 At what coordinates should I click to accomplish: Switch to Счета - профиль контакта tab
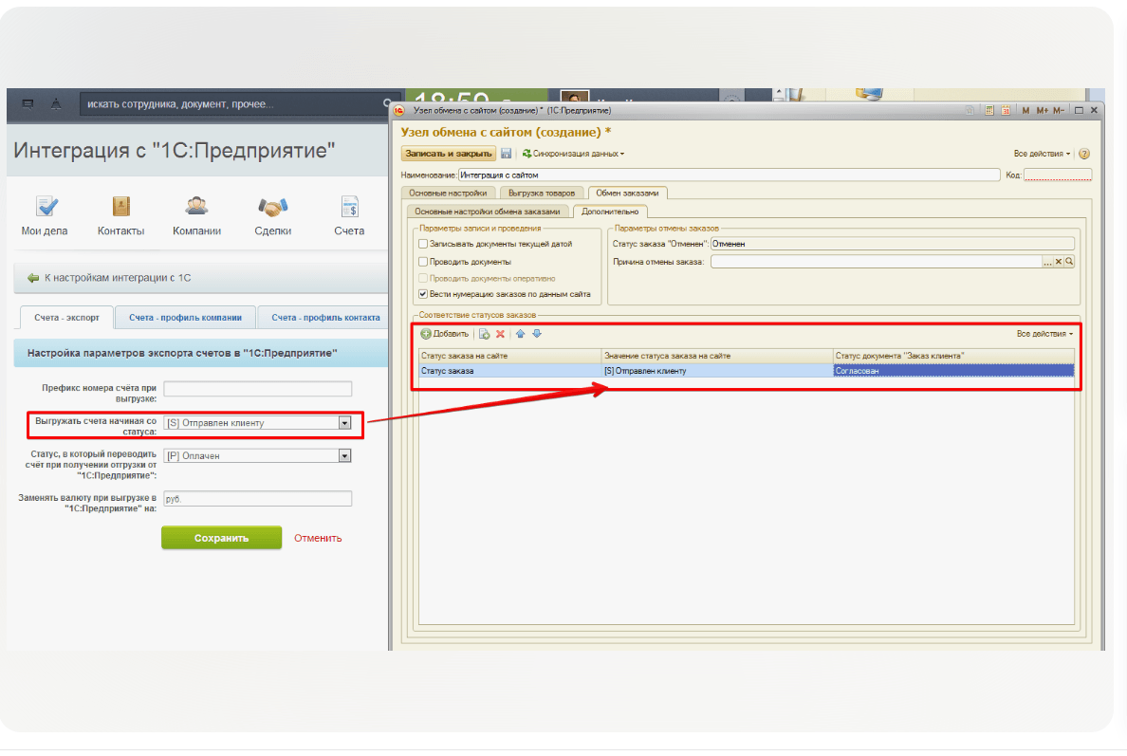click(x=324, y=318)
